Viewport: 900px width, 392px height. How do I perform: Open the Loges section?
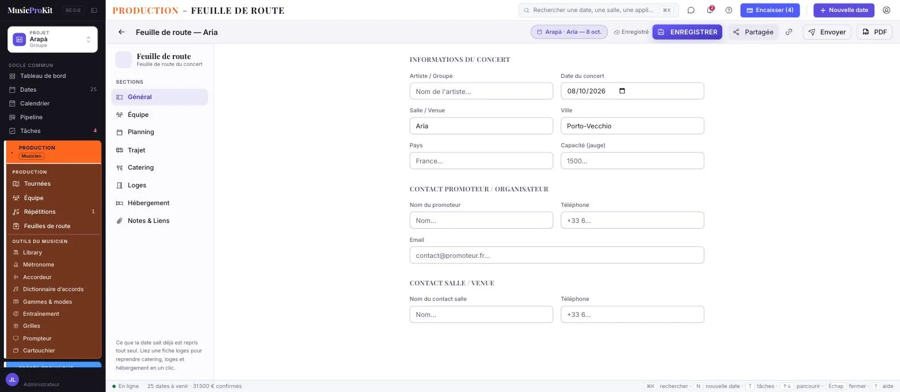160,185
